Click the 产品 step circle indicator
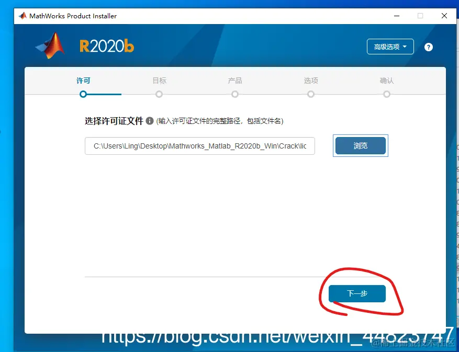 pyautogui.click(x=234, y=94)
